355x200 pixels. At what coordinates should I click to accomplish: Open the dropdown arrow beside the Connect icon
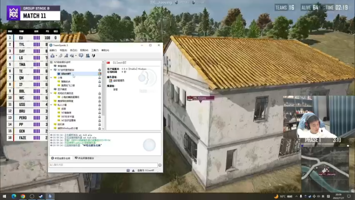(56, 56)
